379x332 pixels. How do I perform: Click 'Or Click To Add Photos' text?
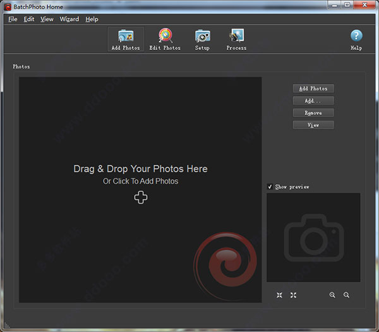coord(140,181)
